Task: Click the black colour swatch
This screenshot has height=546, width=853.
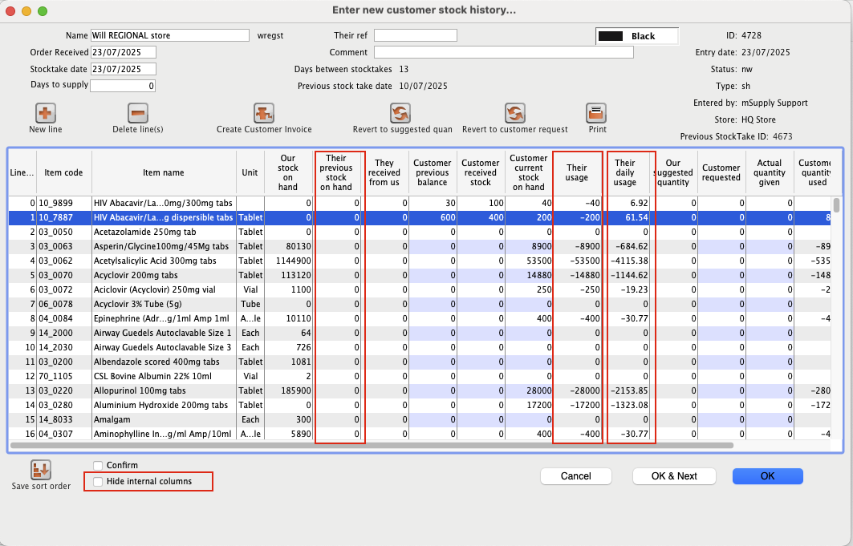Action: tap(611, 36)
